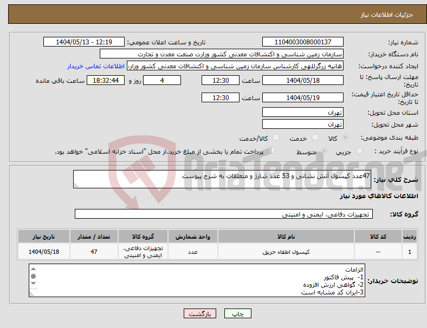Click the general description text area
427x328 pixels.
click(x=222, y=179)
